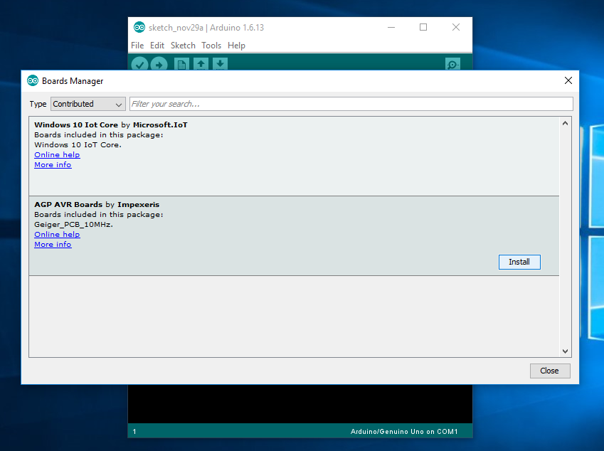604x451 pixels.
Task: Click the boards list scroll up arrow
Action: click(x=565, y=124)
